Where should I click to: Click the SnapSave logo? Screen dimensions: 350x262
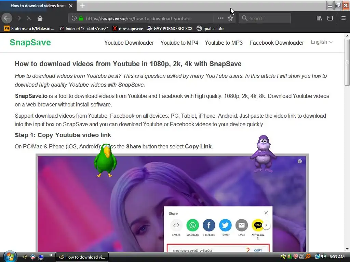(30, 43)
